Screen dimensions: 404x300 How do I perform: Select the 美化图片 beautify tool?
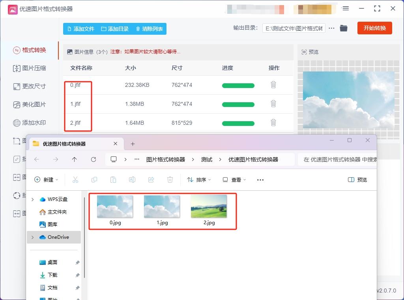(30, 105)
